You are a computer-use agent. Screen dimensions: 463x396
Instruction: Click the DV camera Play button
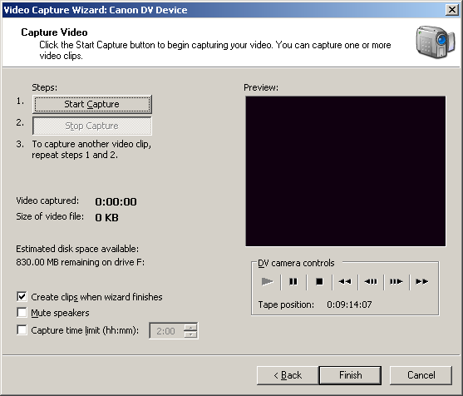click(268, 282)
